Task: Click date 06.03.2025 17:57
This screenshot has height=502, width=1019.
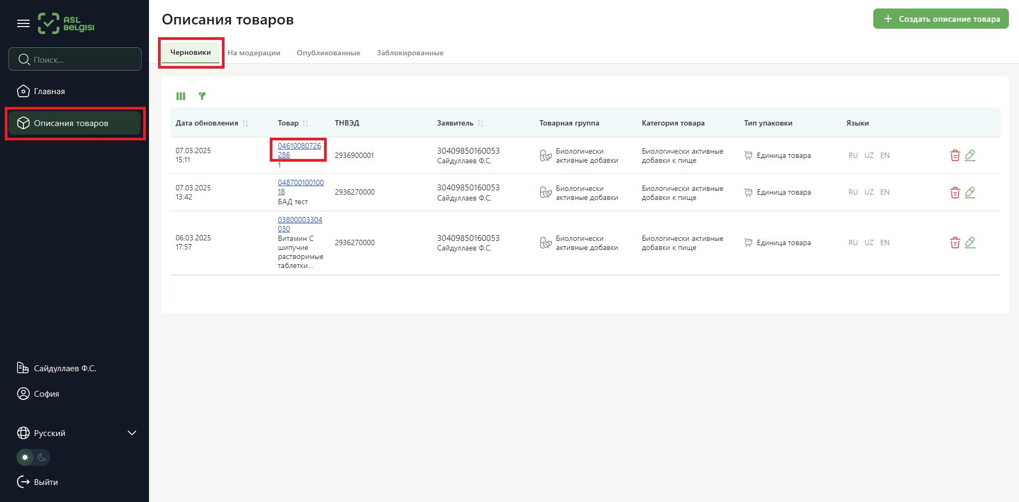Action: pyautogui.click(x=193, y=242)
